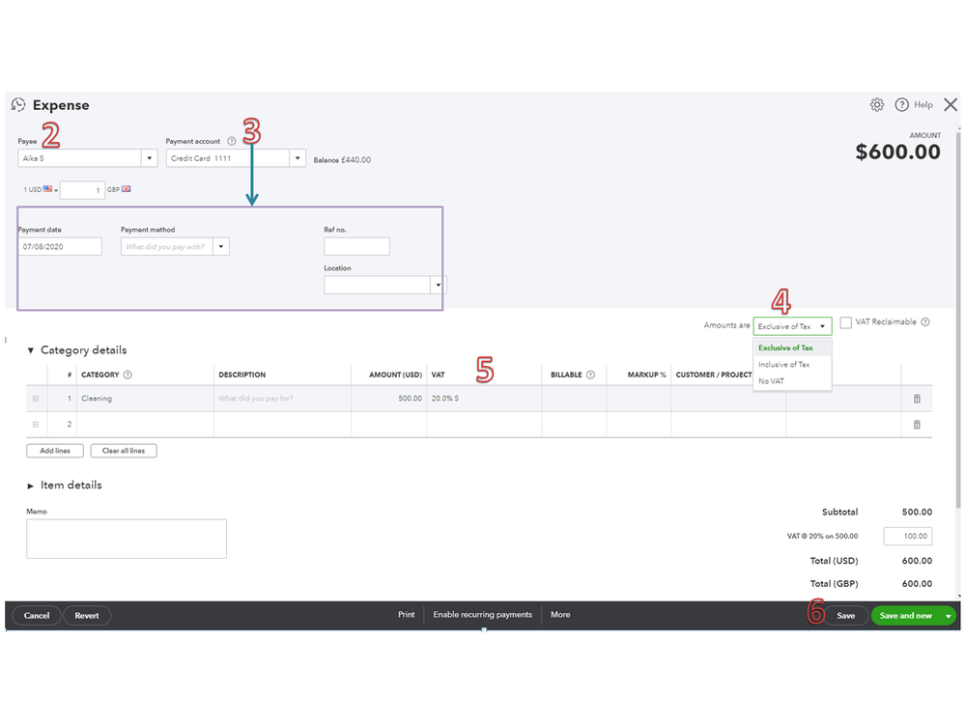Click the Clear all lines button

tap(123, 451)
